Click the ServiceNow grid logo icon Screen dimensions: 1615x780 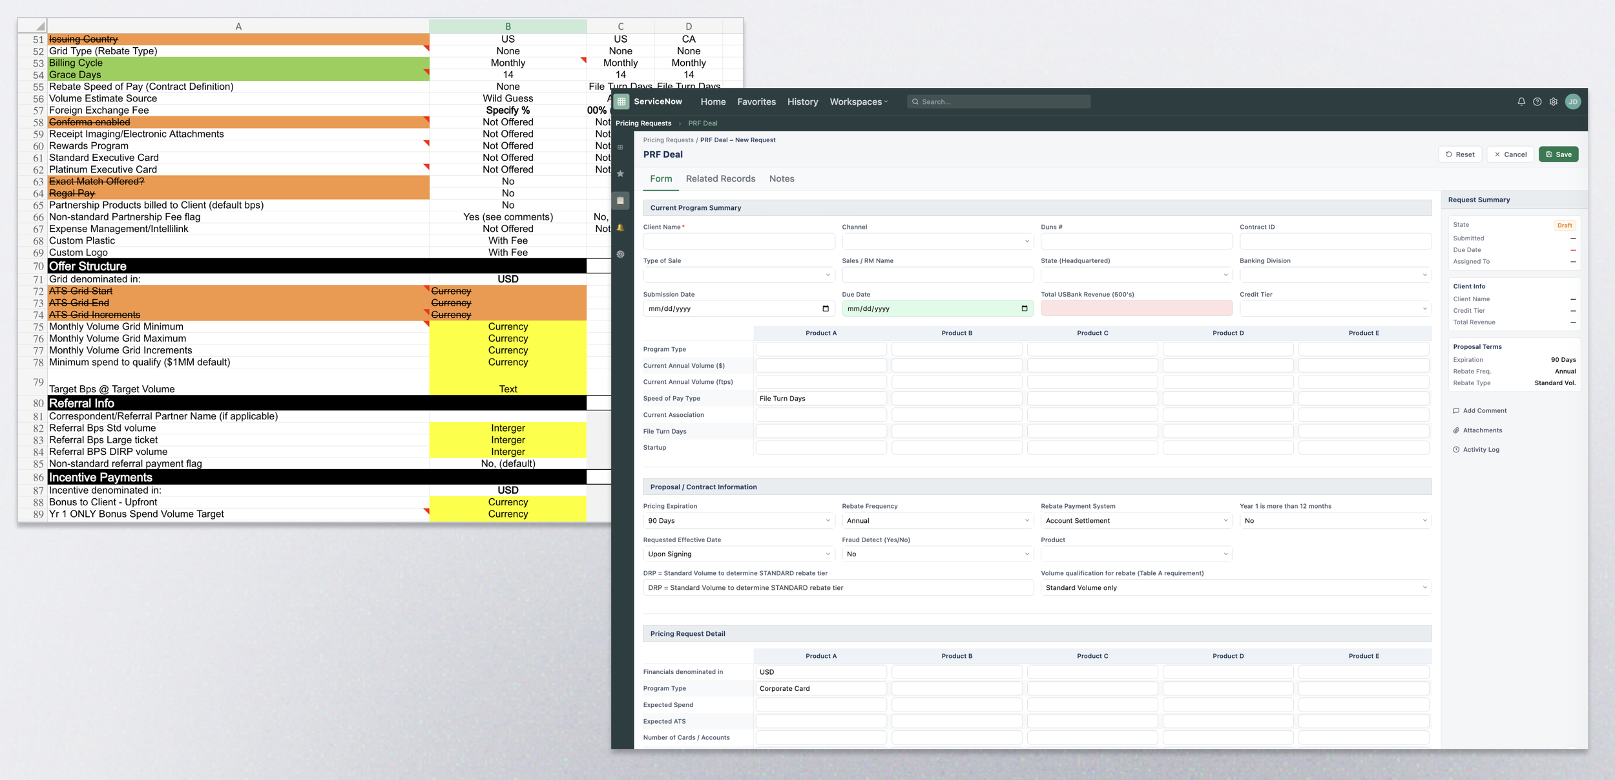(x=621, y=101)
